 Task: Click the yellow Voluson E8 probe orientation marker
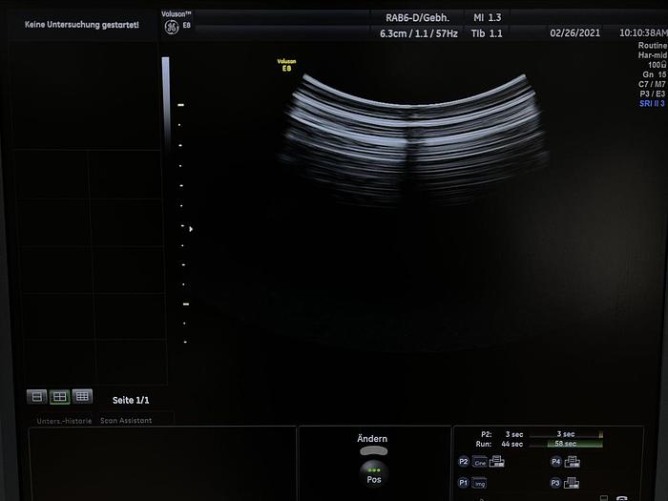286,65
